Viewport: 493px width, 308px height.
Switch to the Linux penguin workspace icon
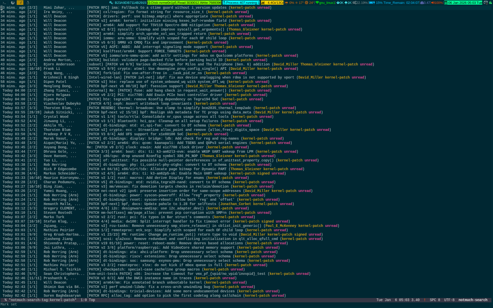28,3
